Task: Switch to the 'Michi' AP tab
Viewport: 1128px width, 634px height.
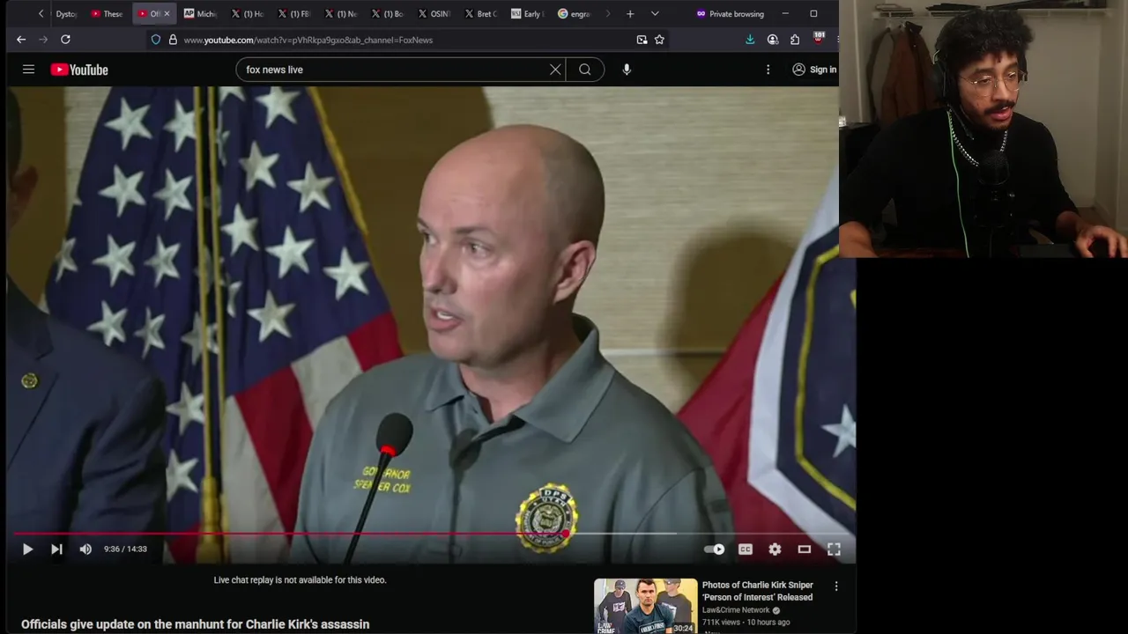Action: (200, 14)
